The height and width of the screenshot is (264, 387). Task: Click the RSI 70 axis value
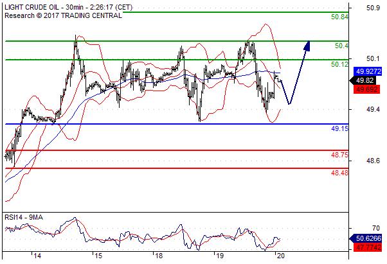point(376,228)
